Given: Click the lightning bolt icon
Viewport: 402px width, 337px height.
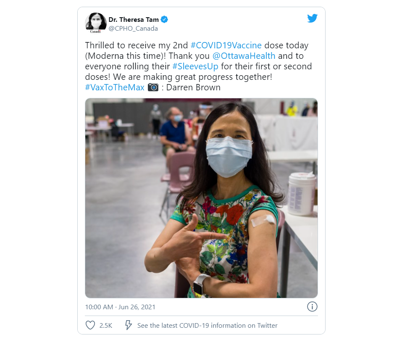Looking at the screenshot, I should 128,325.
